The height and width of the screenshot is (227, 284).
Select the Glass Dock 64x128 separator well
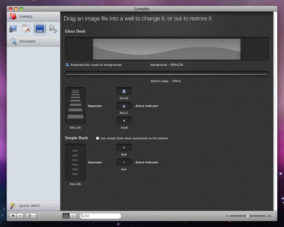coord(75,106)
